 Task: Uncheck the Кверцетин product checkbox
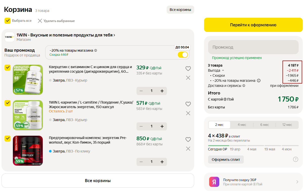click(8, 68)
